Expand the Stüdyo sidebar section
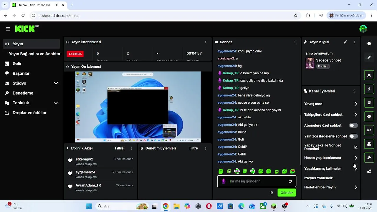The height and width of the screenshot is (212, 377). pyautogui.click(x=56, y=83)
